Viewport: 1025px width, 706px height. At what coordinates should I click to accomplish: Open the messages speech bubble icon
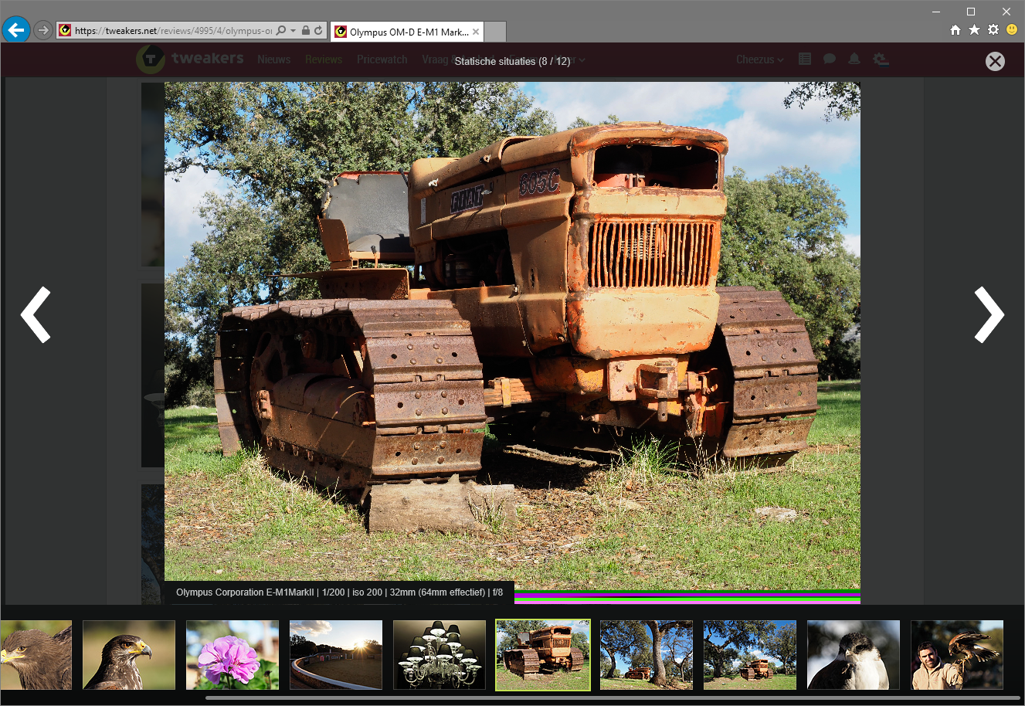point(830,59)
